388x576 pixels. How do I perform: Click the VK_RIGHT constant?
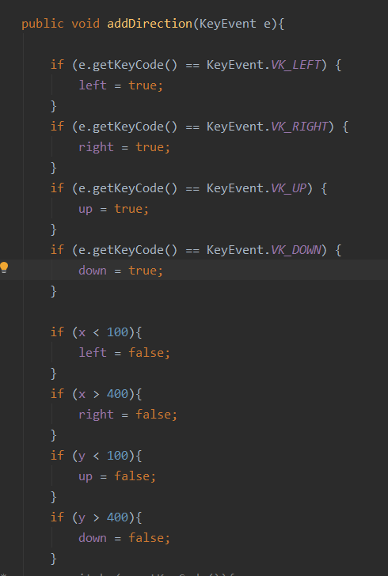tap(299, 127)
